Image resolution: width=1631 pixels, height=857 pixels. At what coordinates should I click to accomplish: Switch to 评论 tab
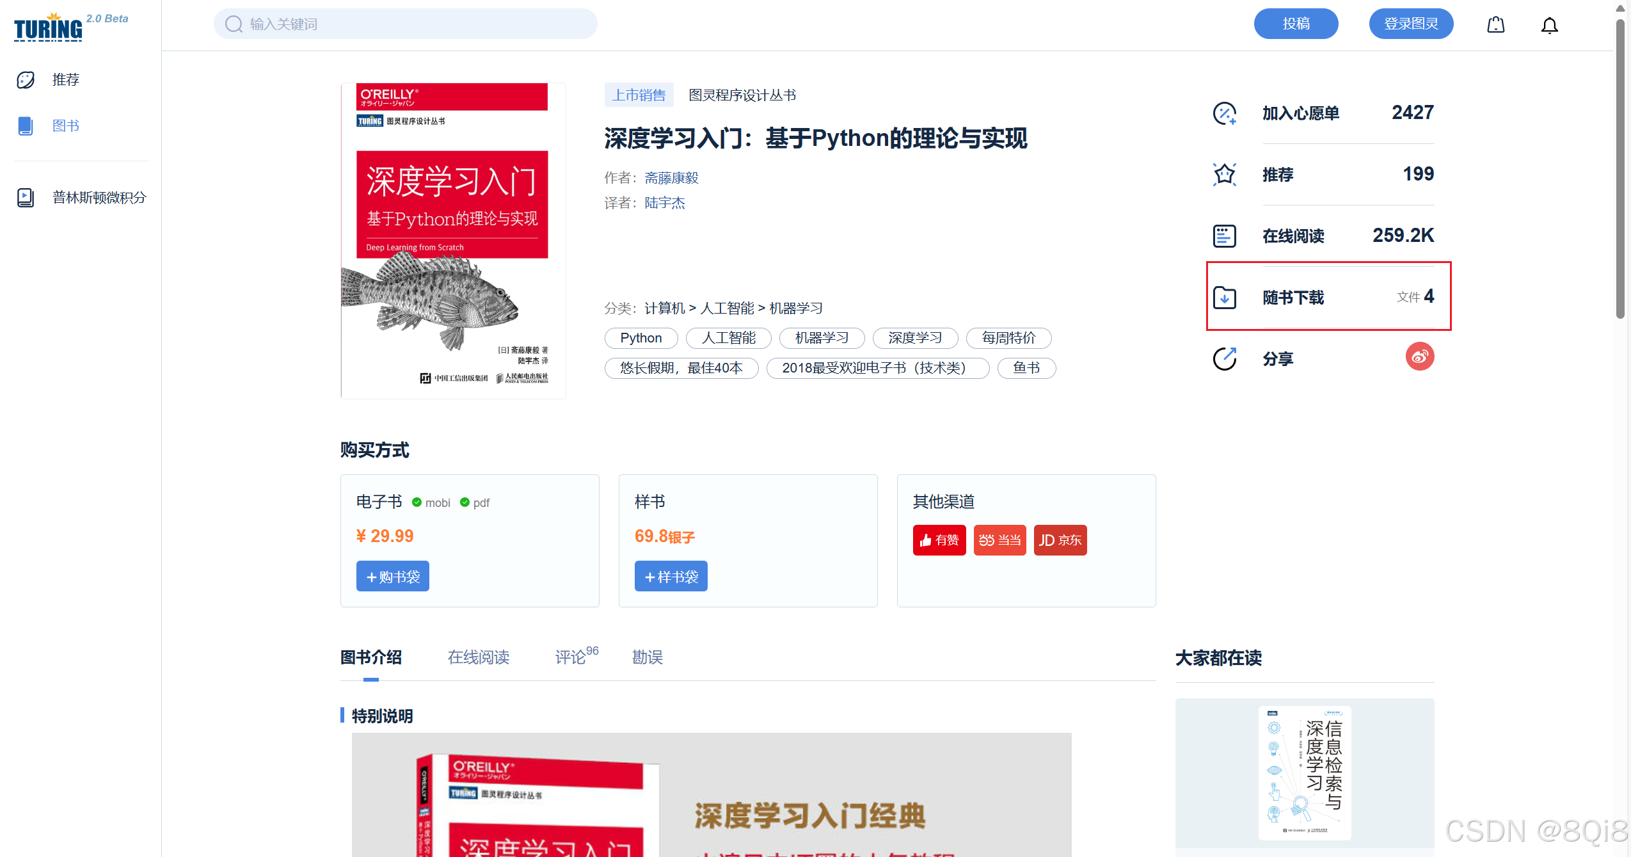point(577,656)
